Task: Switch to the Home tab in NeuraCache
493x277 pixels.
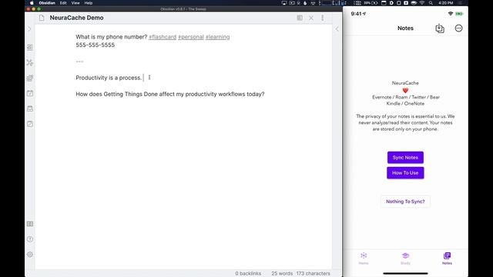Action: tap(364, 259)
